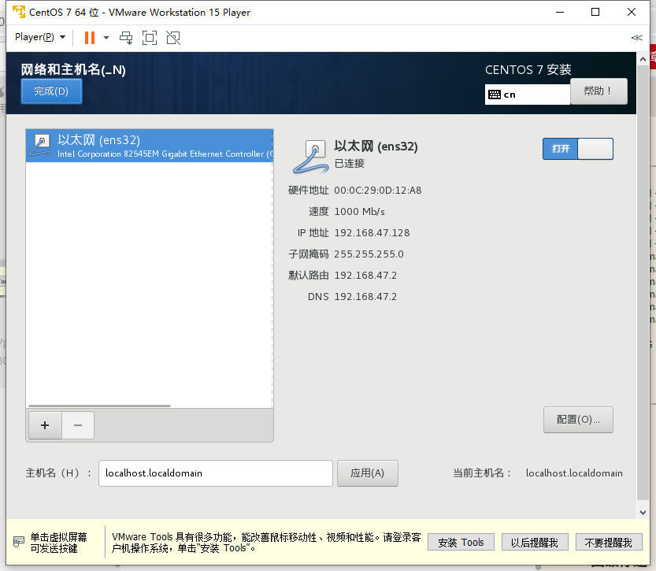Apply hostname with 应用(A)
Screen dimensions: 656x571
point(367,473)
